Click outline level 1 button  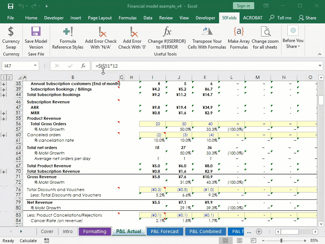tap(4, 77)
